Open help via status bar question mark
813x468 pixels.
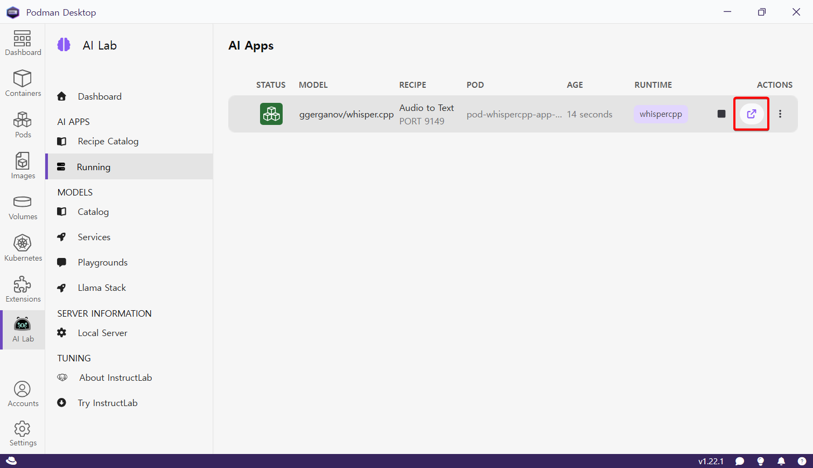coord(801,461)
